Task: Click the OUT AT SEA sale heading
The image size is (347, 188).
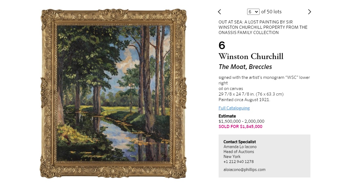Action: click(263, 27)
